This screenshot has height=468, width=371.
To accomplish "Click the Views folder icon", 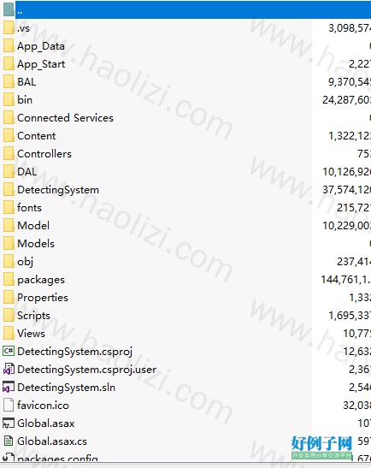I will pos(9,332).
